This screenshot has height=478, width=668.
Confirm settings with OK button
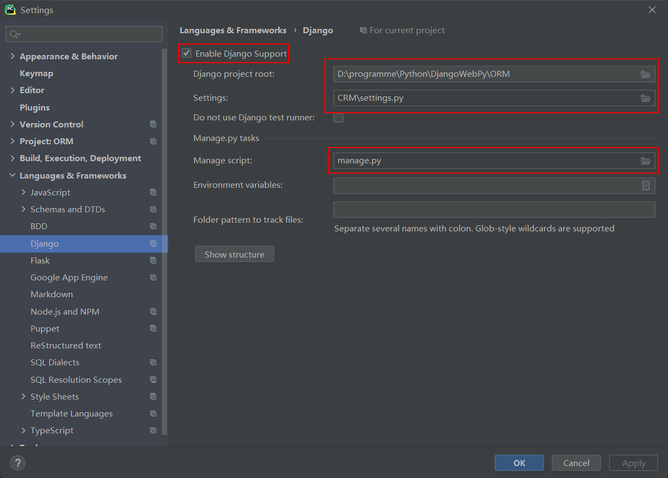click(519, 463)
